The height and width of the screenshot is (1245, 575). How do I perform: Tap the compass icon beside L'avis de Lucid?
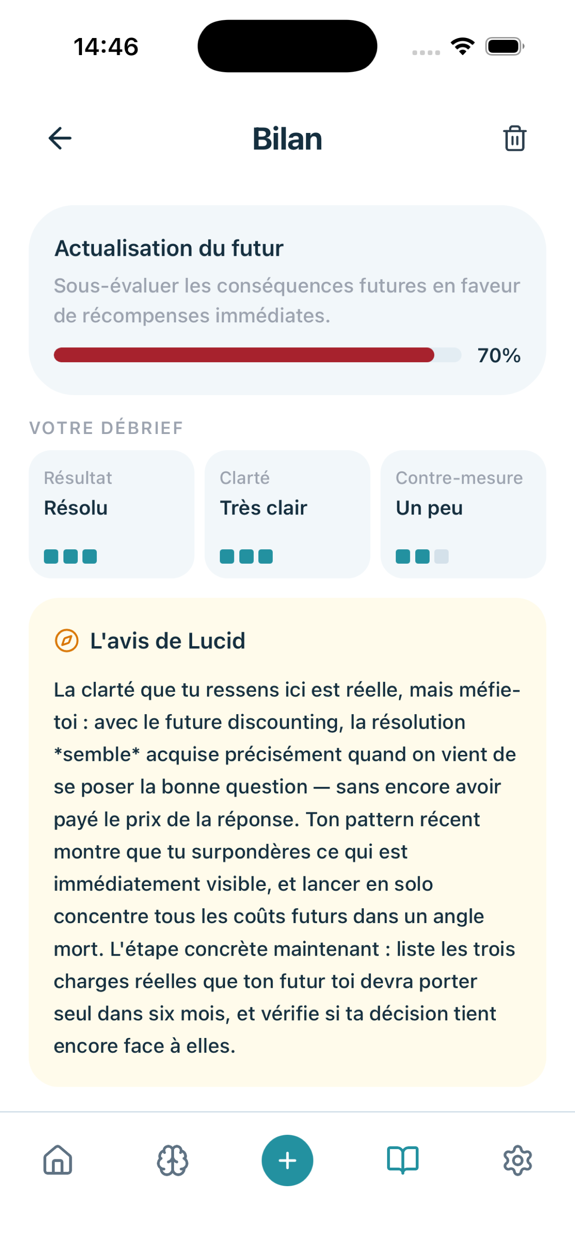click(67, 641)
